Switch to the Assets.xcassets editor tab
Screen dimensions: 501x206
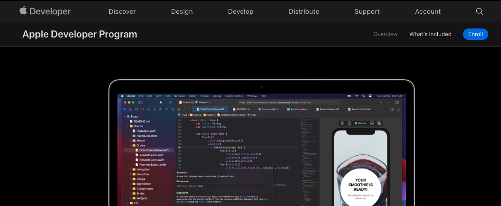point(297,109)
